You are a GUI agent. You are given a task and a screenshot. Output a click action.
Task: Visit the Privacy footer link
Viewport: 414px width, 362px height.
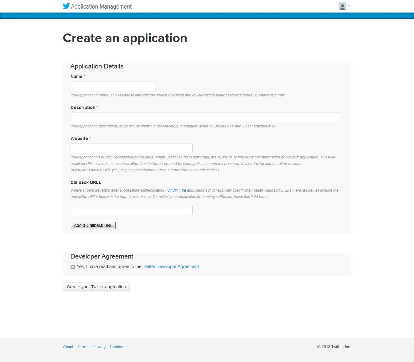99,347
